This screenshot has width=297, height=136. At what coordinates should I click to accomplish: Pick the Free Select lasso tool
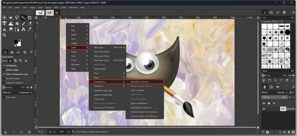point(17,18)
